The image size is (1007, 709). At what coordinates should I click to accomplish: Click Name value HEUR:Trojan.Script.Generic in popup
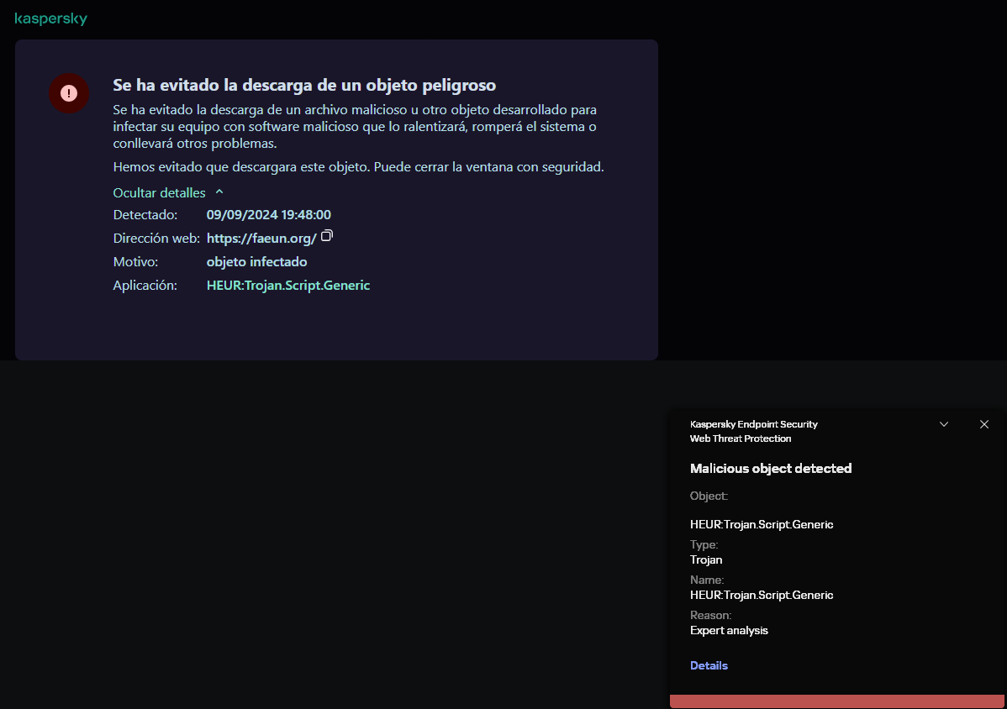pos(762,595)
